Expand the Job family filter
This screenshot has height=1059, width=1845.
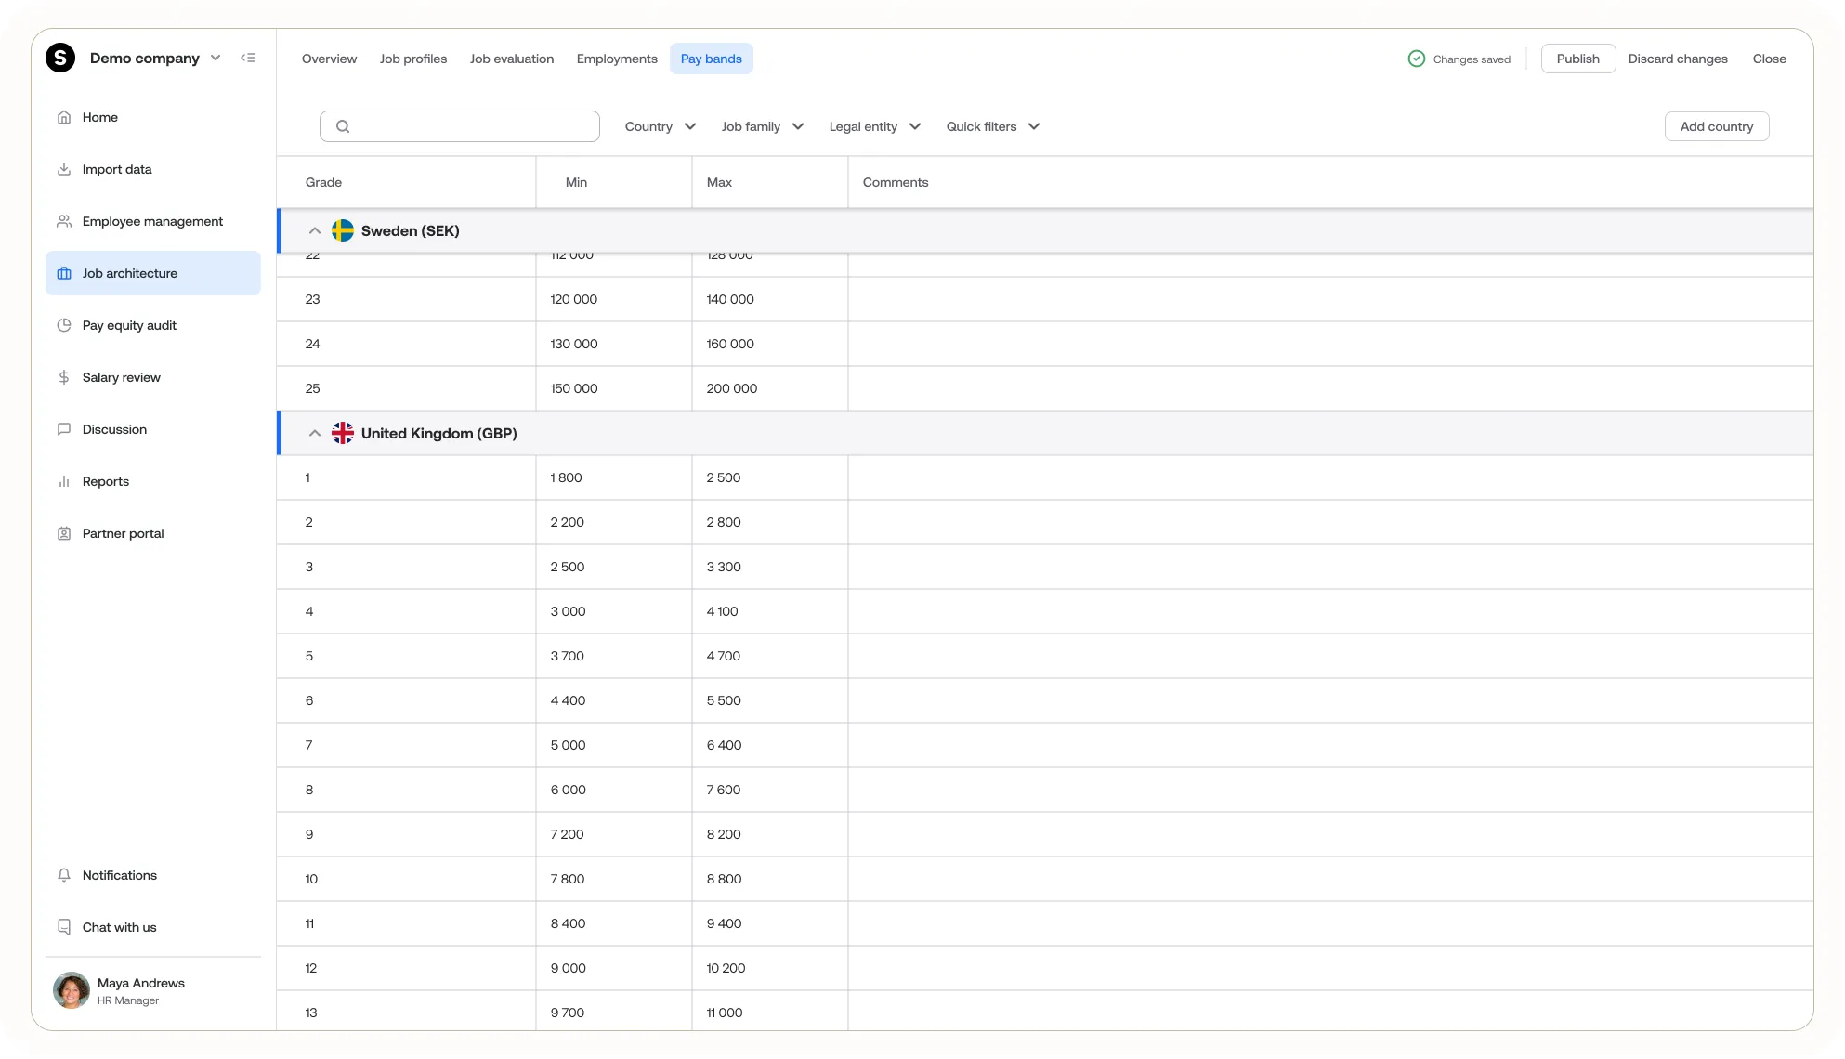(x=762, y=126)
